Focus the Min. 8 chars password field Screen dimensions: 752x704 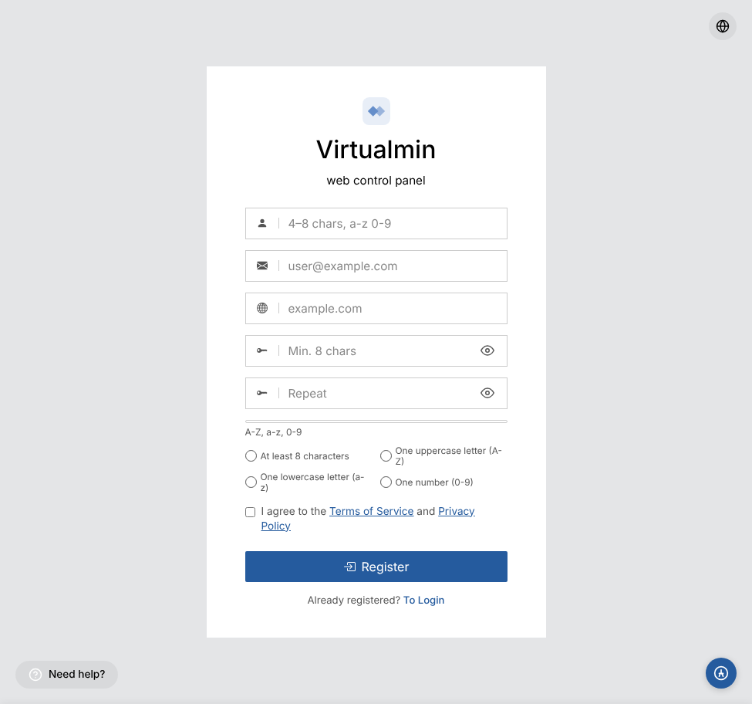pyautogui.click(x=376, y=350)
